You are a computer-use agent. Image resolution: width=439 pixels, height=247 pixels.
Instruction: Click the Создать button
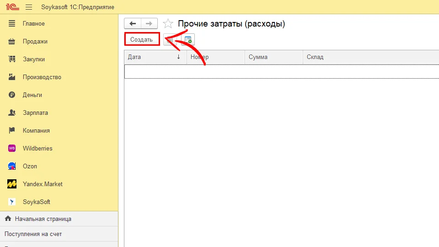(x=142, y=40)
